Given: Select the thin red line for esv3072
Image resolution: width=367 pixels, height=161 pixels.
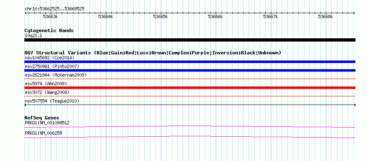Looking at the screenshot, I should [190, 96].
